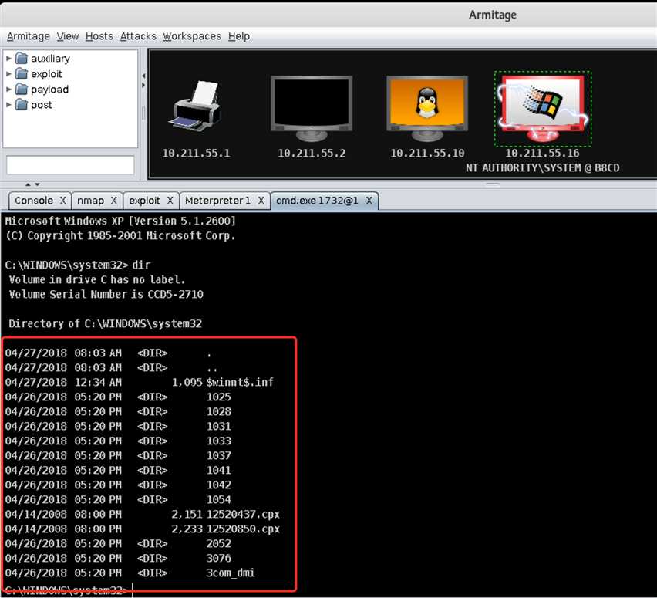Select the compromised Windows host 10.211.55.16

(543, 108)
